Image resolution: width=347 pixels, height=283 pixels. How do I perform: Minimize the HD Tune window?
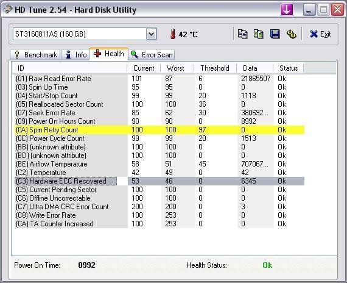pyautogui.click(x=309, y=10)
